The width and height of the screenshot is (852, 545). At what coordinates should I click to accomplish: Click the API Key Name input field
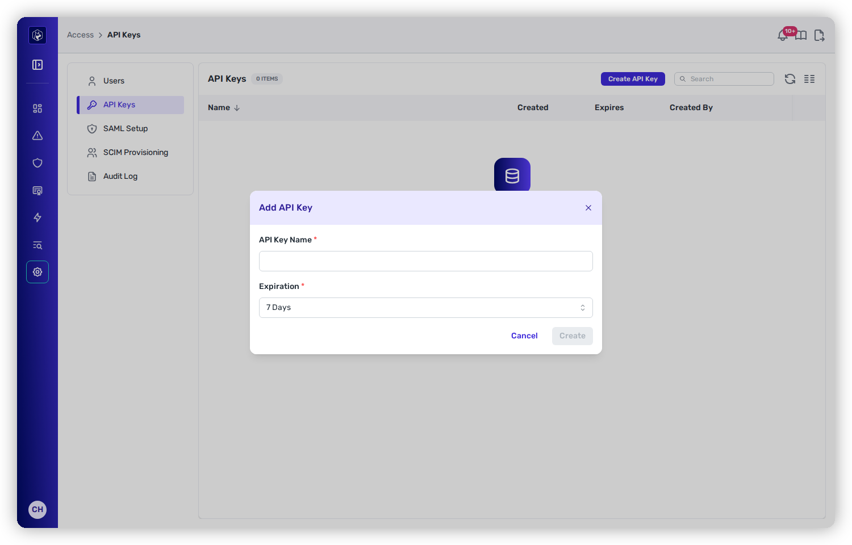[x=426, y=261]
